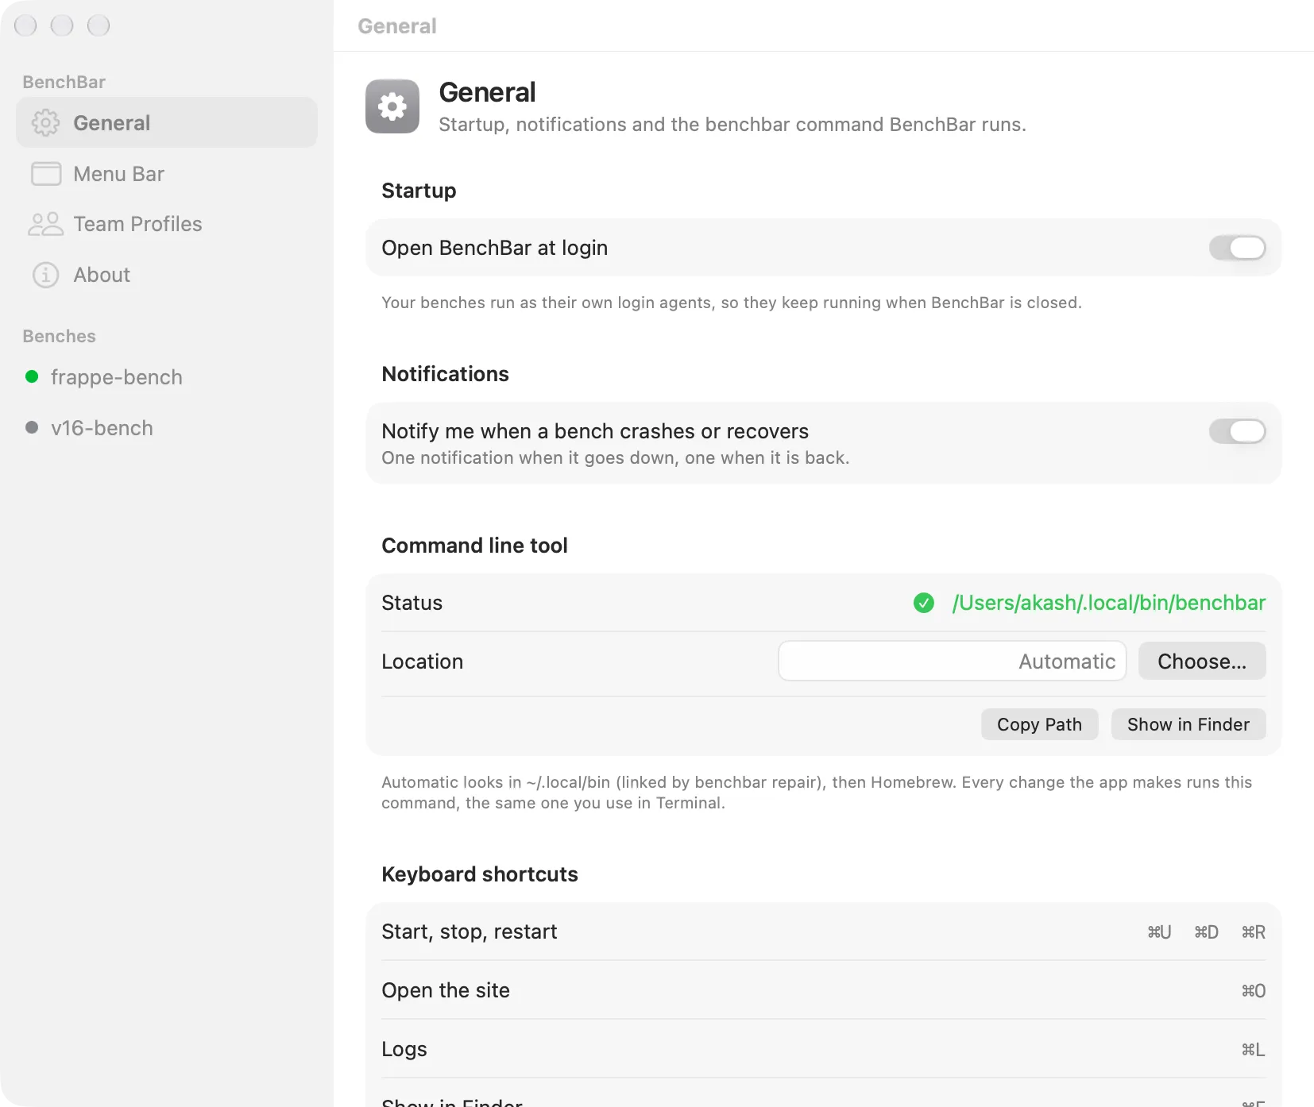
Task: Click the window zoom button
Action: coord(99,25)
